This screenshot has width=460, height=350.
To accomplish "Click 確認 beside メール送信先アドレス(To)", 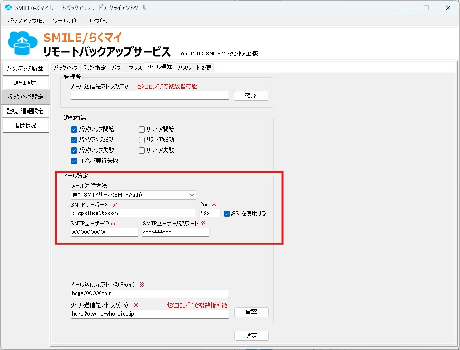I will tap(251, 312).
